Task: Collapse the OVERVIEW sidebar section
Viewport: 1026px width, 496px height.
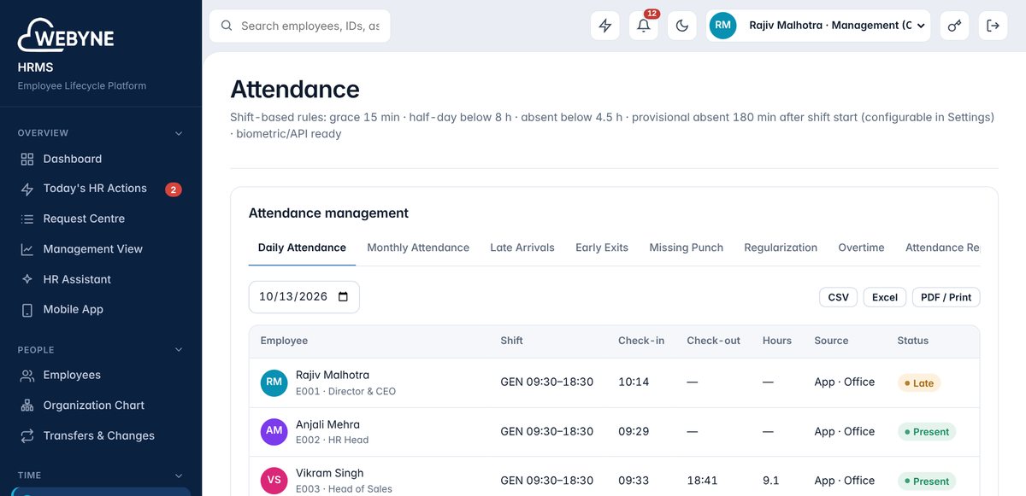Action: tap(179, 133)
